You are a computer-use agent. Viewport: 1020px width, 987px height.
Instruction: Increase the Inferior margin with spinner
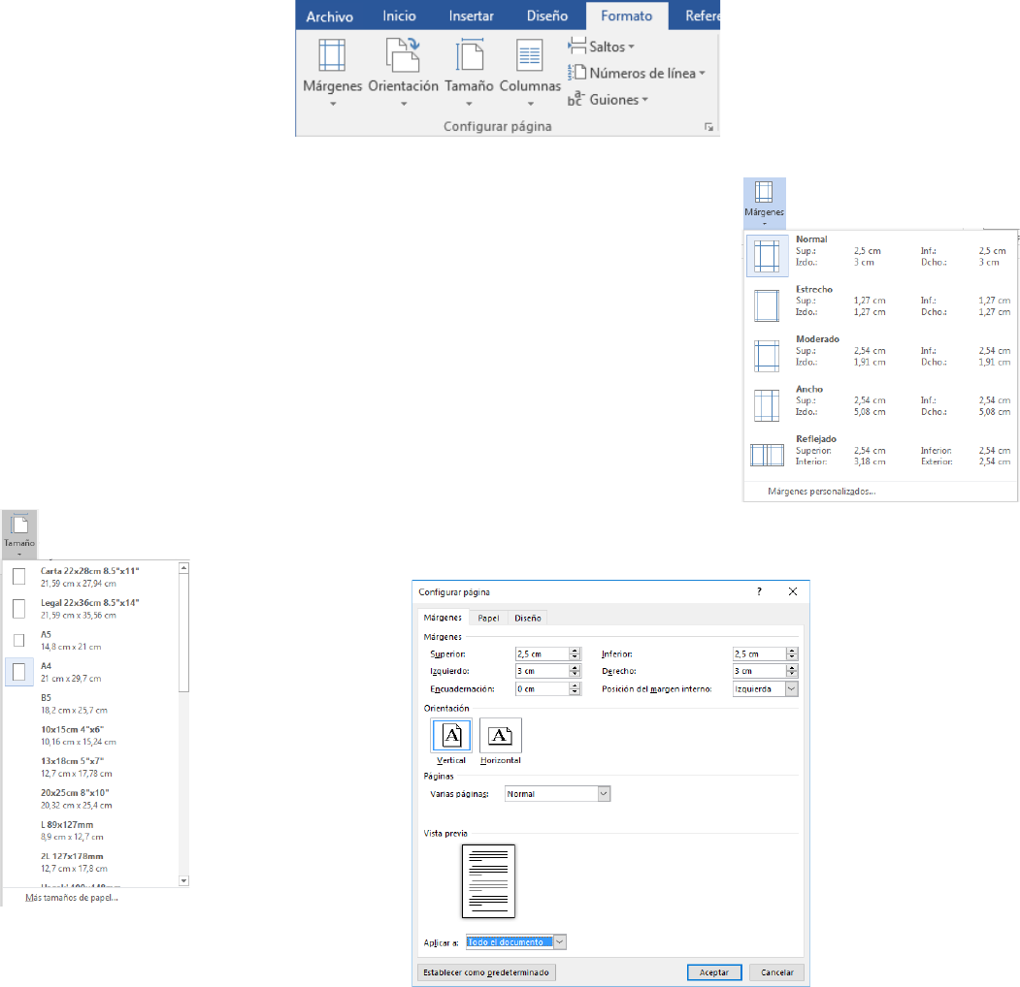click(x=792, y=651)
